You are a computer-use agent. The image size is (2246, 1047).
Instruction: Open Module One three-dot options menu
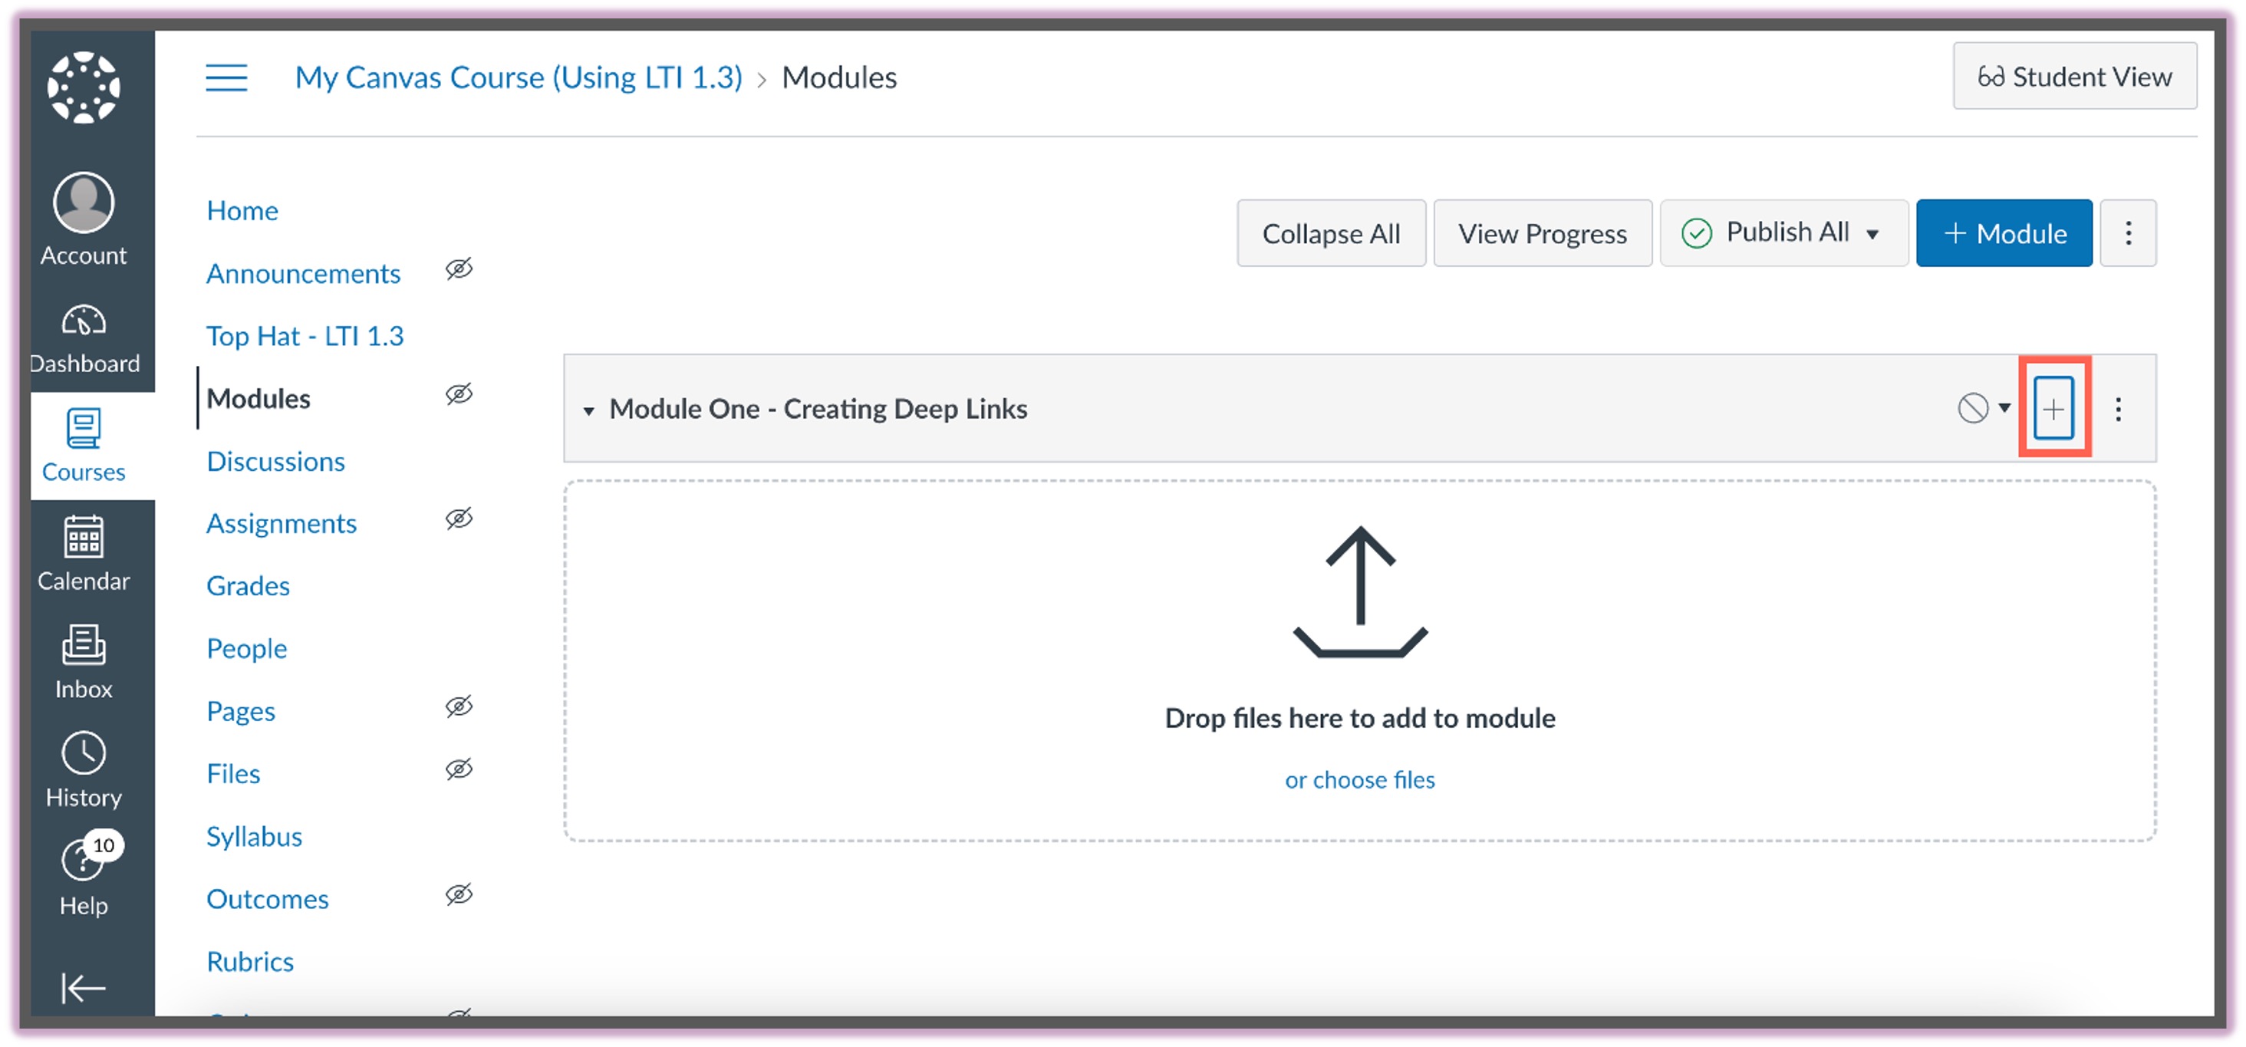2118,409
